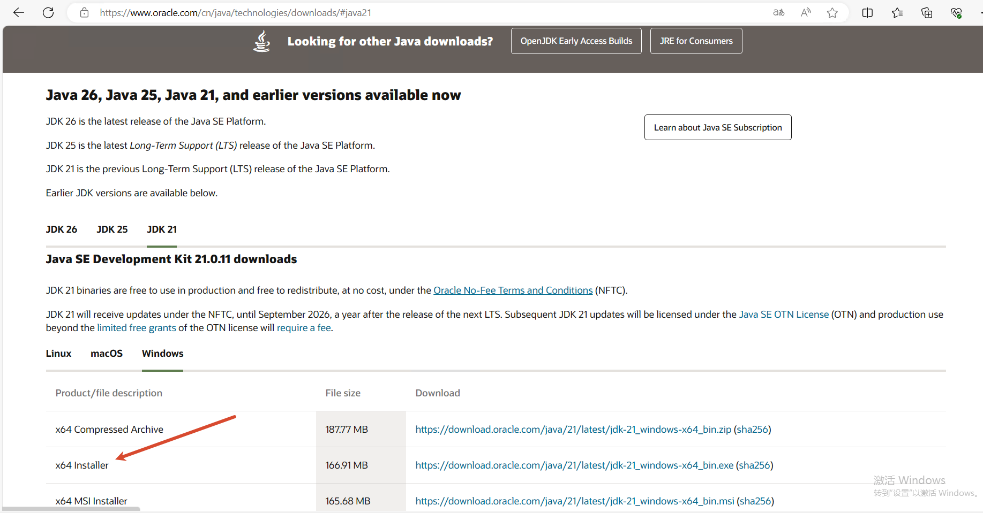Download the jdk-21_windows-x64_bin.zip archive
The image size is (983, 513).
point(573,430)
